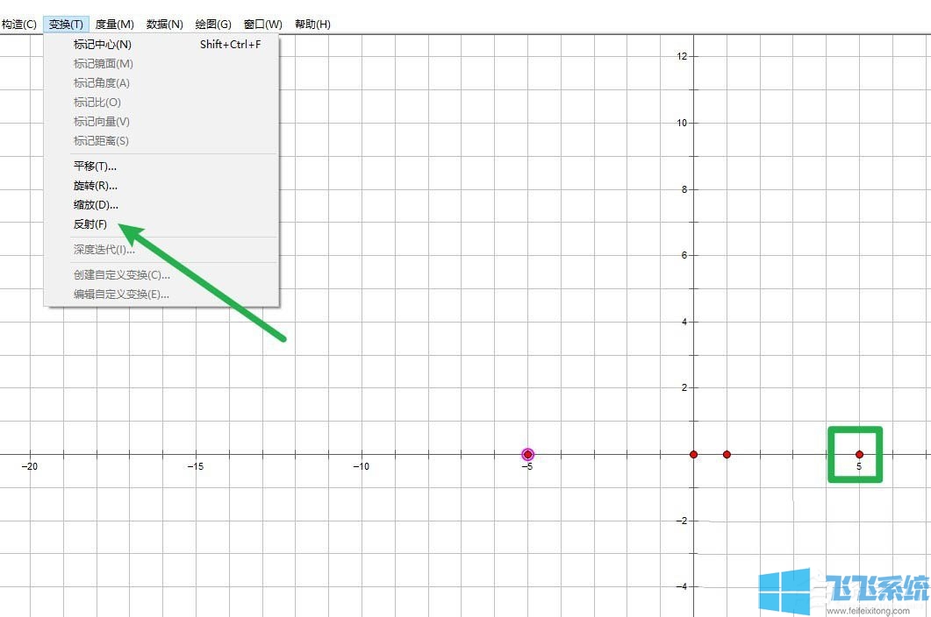
Task: Choose 反射(F) reflect option
Action: (90, 224)
